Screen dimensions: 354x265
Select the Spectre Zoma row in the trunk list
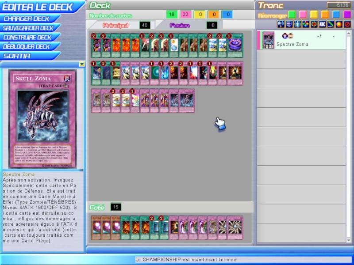click(x=301, y=40)
